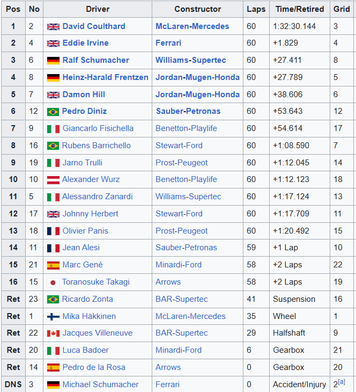Follow the Michael Schumacher link
Image resolution: width=356 pixels, height=392 pixels.
tap(101, 384)
